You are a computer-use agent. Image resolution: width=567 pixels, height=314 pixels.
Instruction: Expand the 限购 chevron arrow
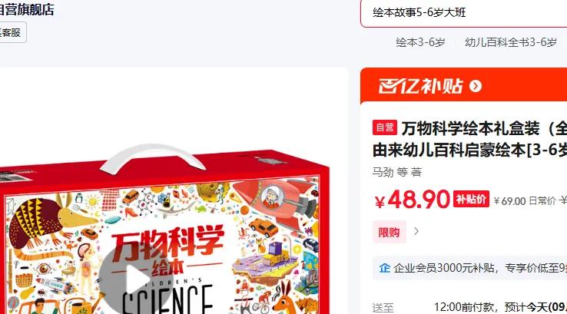pyautogui.click(x=416, y=231)
